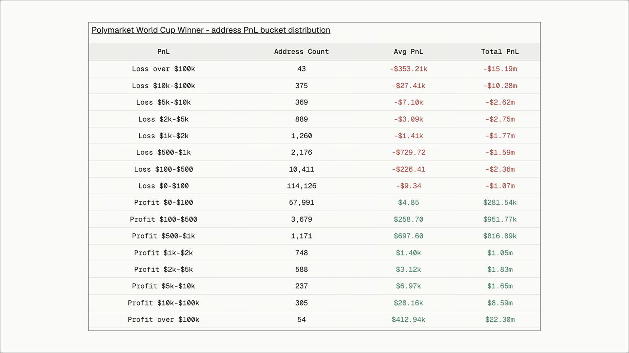The image size is (629, 353).
Task: Open the Polymarket World Cup Winner title link
Action: pyautogui.click(x=211, y=30)
